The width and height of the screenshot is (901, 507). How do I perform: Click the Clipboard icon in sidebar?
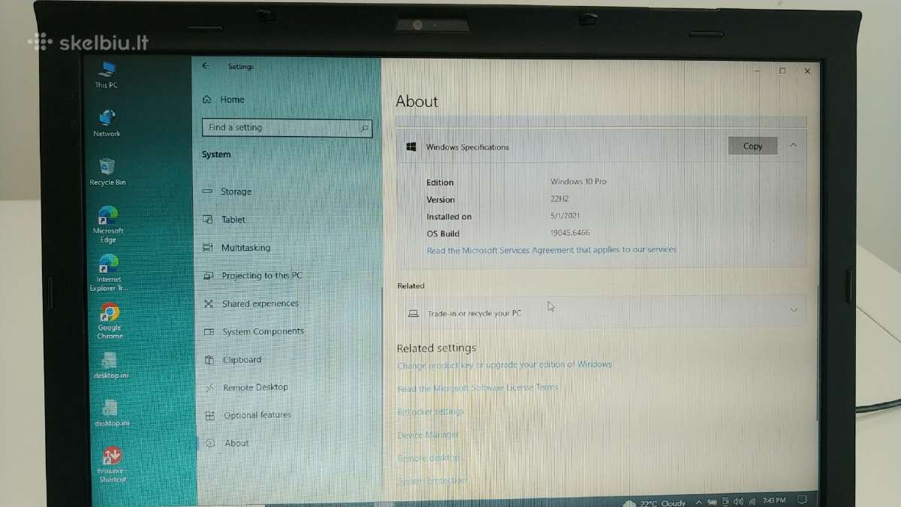[209, 360]
